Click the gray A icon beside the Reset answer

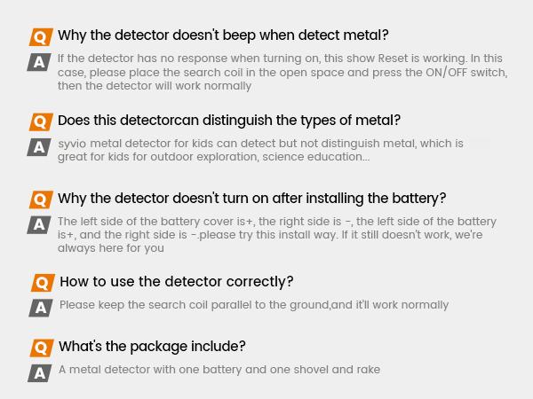(x=39, y=61)
